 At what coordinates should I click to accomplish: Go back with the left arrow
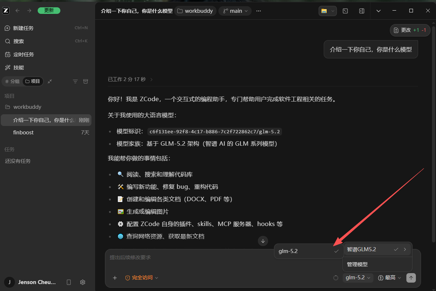[18, 11]
